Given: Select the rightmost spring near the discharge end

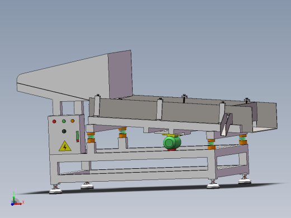Looking at the screenshot, I should pos(243,139).
